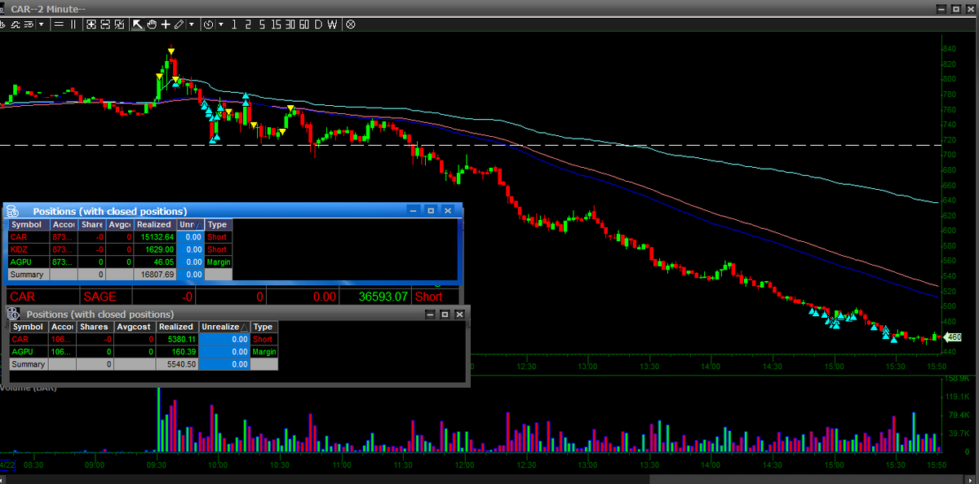This screenshot has width=979, height=484.
Task: Click the grid snap toolbar icon
Action: point(93,24)
